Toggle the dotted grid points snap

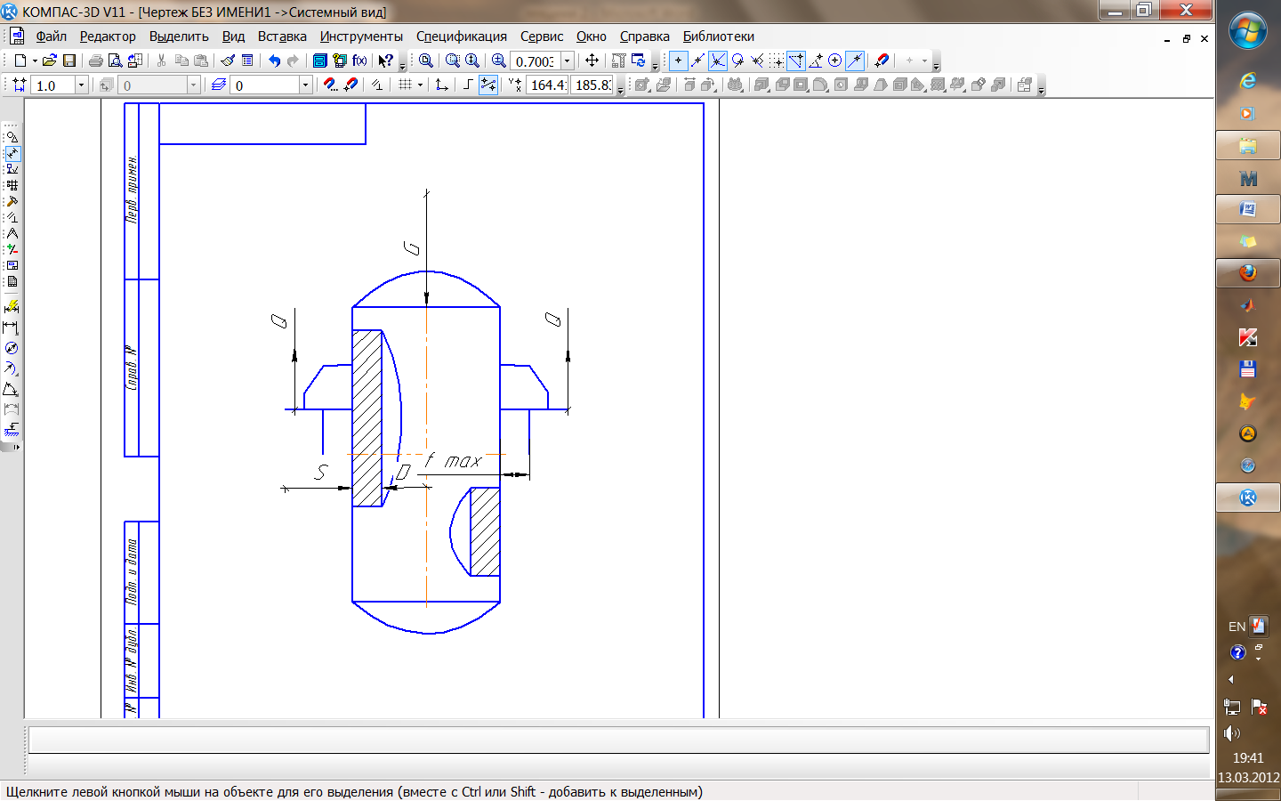click(x=777, y=61)
